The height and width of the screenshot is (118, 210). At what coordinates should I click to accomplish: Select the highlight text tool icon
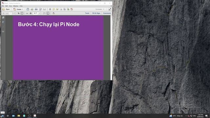57,9
